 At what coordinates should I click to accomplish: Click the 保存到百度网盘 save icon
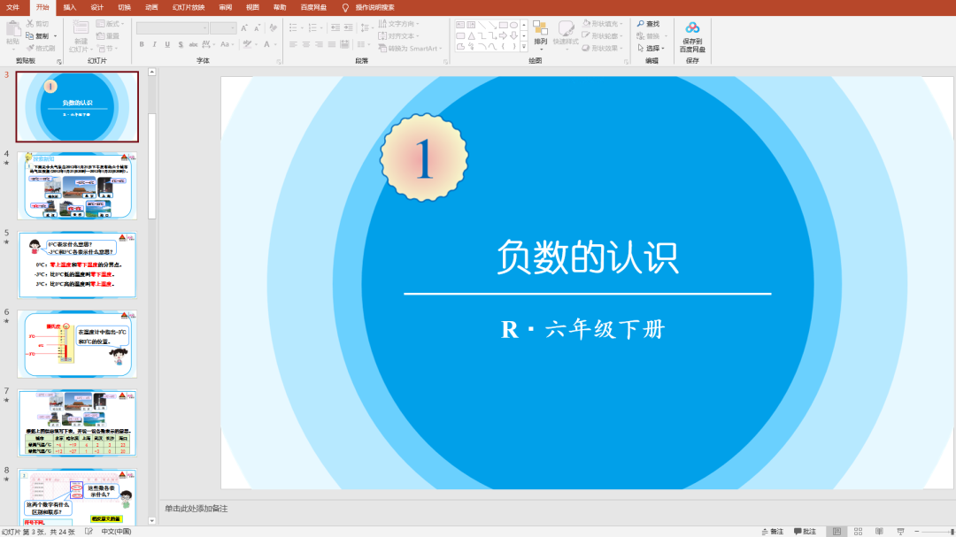[x=693, y=37]
